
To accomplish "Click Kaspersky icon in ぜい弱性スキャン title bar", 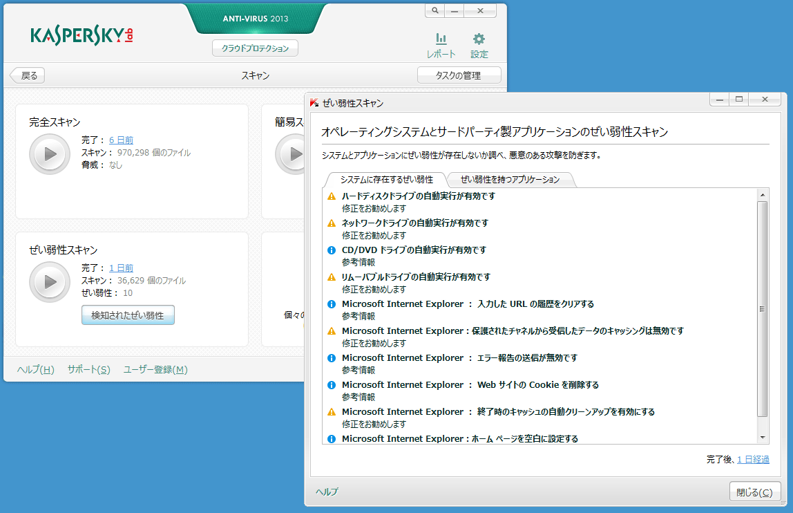I will coord(314,103).
